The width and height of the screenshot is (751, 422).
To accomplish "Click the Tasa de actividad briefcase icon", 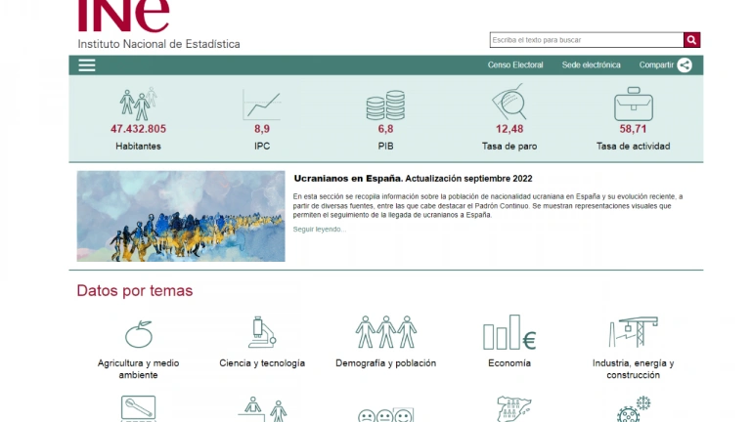I will (x=633, y=104).
